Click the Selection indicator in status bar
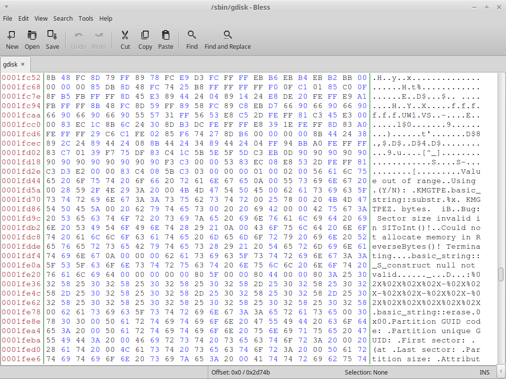This screenshot has width=506, height=379. (366, 372)
